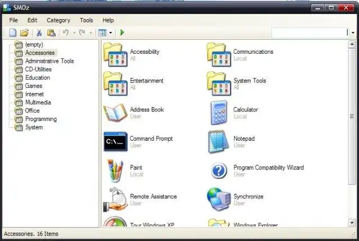Click the Open folder toolbar icon
The height and width of the screenshot is (241, 359).
[24, 33]
